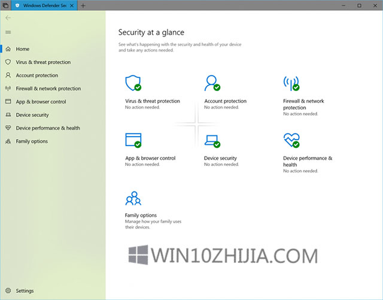Click the heart icon beside Device performance & health in sidebar
The height and width of the screenshot is (300, 383).
(x=8, y=128)
